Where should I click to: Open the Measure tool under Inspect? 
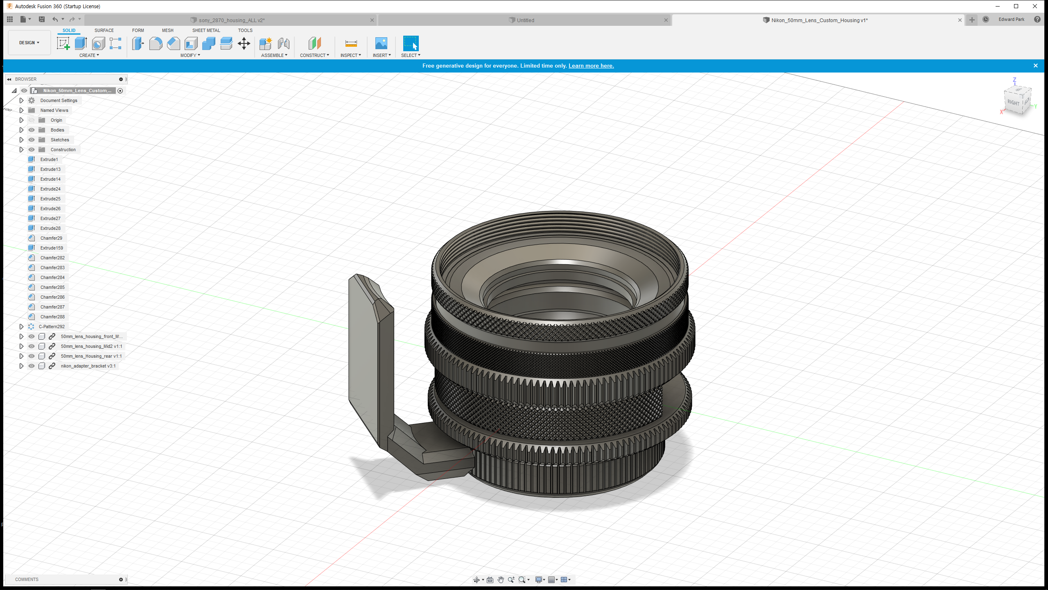coord(351,43)
